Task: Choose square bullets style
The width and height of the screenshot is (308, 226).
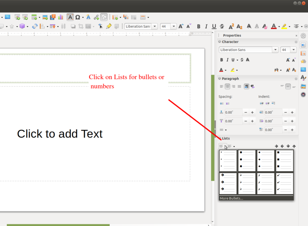Action: (285, 160)
